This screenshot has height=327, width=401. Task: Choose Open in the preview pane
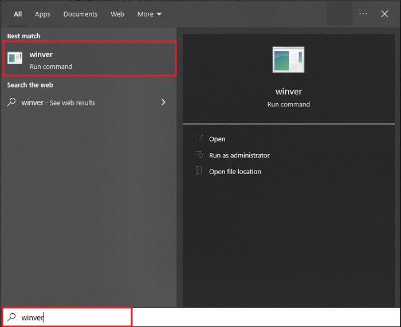tap(217, 139)
